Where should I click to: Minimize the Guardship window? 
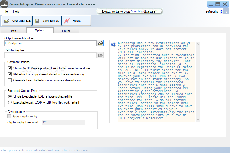pyautogui.click(x=211, y=4)
